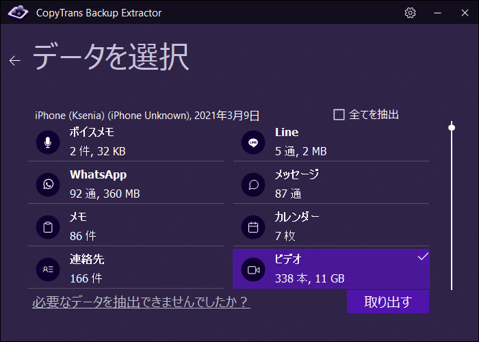Click the "92 通, 360 MB" text
Viewport: 479px width, 342px height.
[105, 194]
